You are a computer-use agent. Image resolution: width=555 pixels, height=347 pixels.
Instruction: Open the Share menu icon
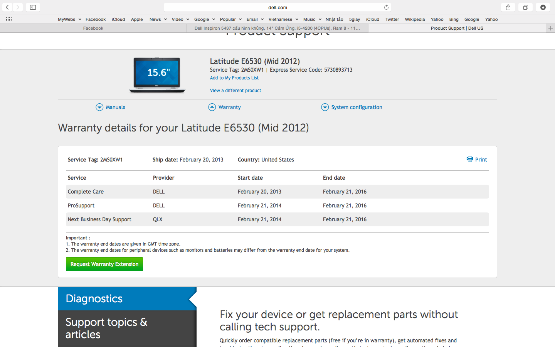click(x=508, y=7)
